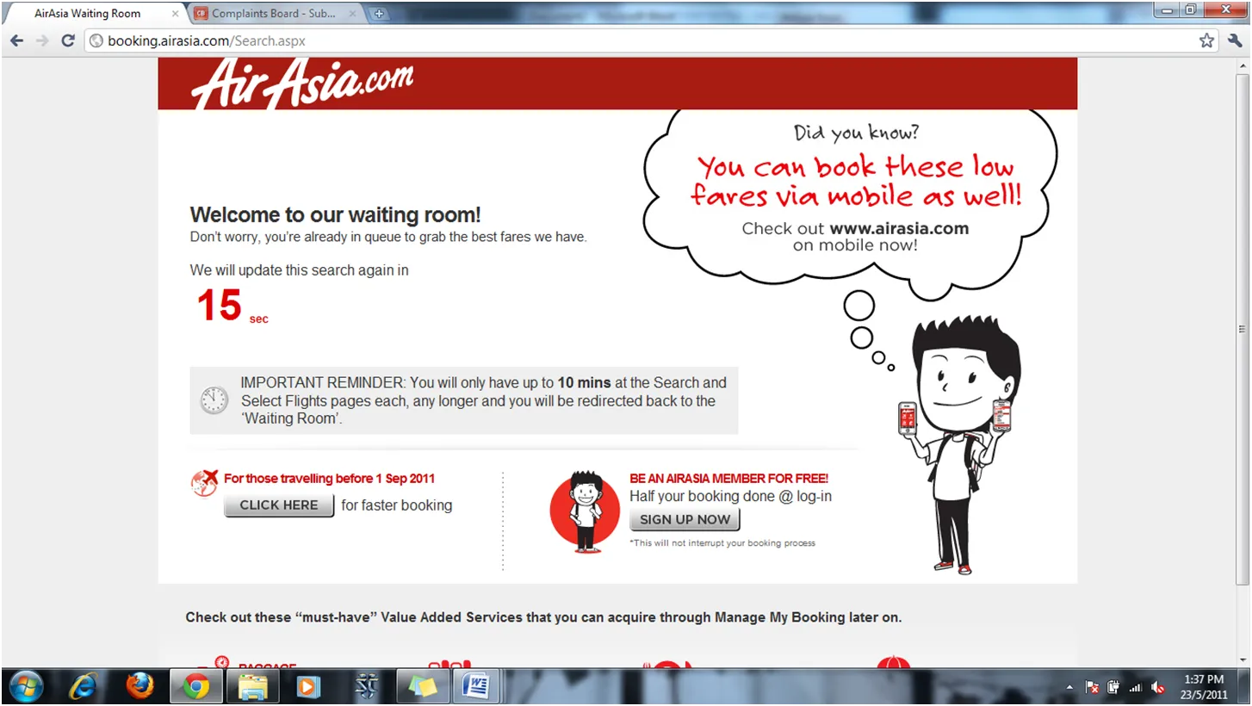Open the Windows Start menu
This screenshot has height=706, width=1252.
[25, 686]
